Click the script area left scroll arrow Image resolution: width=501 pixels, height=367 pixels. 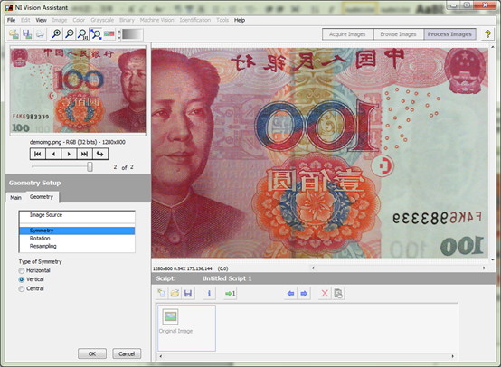161,356
